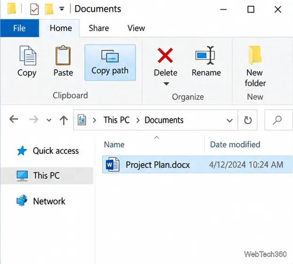Click the document icon in address bar

tap(81, 120)
